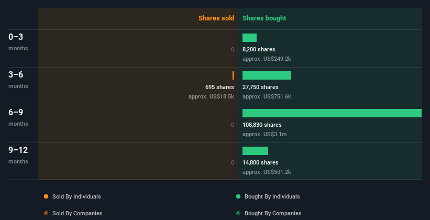Click the '27,750 shares' value

pyautogui.click(x=260, y=87)
